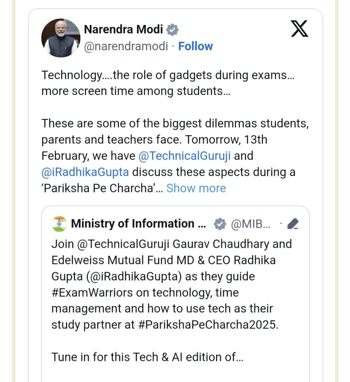
Task: Click the Ministry's verified checkmark badge
Action: click(x=220, y=224)
